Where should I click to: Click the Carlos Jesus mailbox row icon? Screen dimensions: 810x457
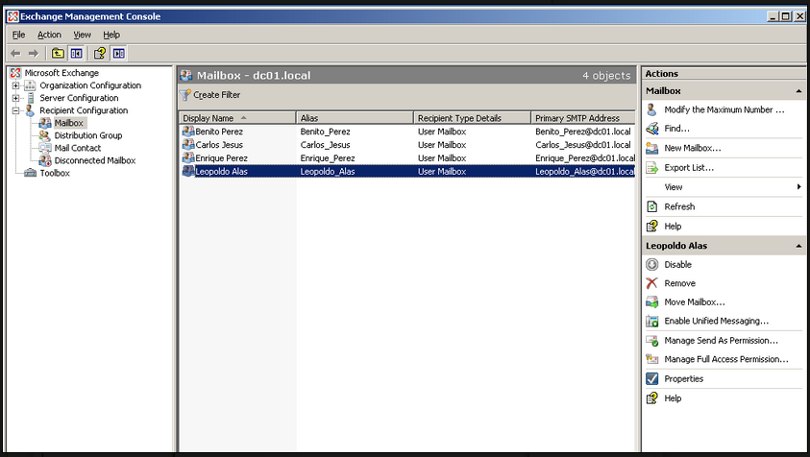(x=188, y=145)
